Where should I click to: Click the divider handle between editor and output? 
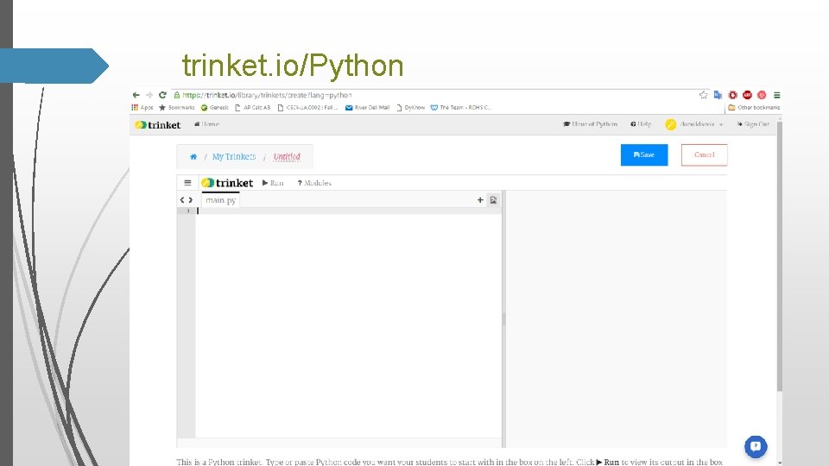tap(503, 319)
